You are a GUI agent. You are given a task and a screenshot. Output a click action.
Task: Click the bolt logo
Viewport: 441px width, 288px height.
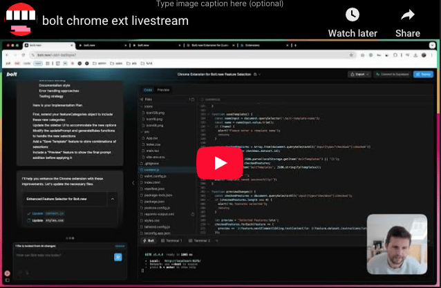click(x=12, y=74)
